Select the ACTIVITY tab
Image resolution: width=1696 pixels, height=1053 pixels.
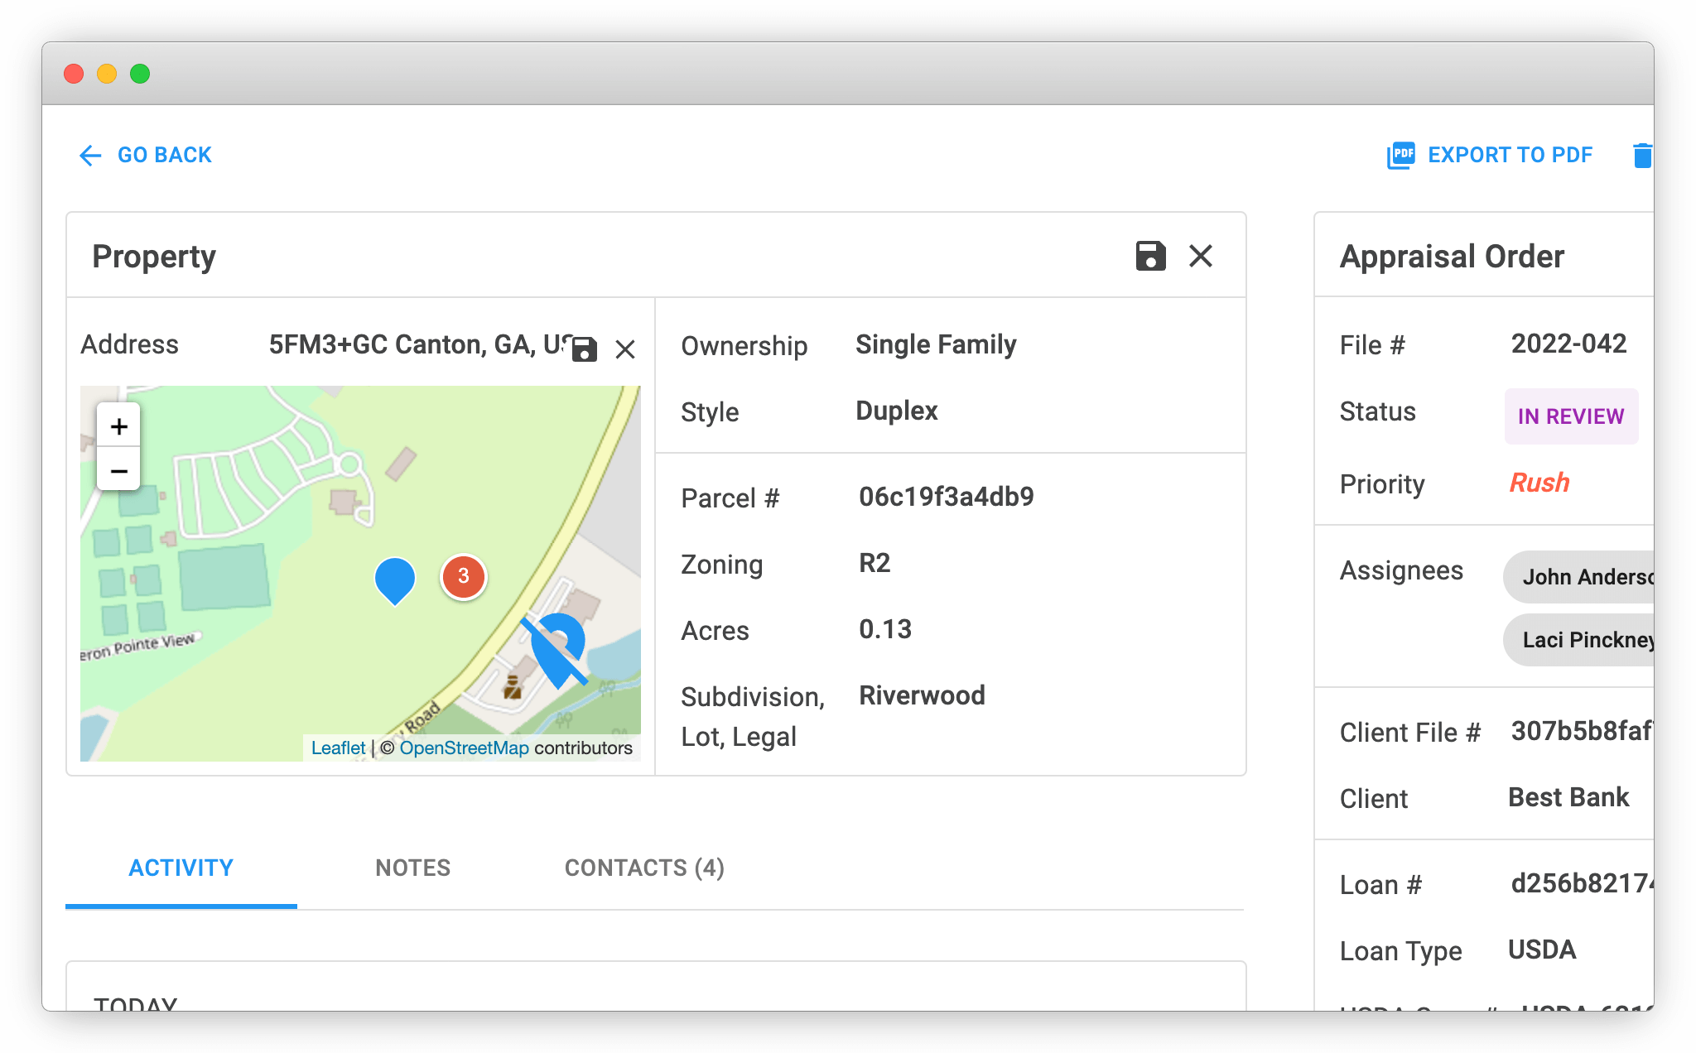coord(181,868)
